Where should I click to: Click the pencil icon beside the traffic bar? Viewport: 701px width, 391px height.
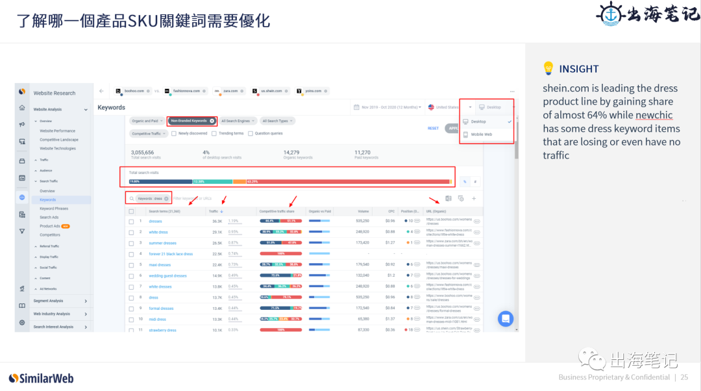[x=464, y=183]
